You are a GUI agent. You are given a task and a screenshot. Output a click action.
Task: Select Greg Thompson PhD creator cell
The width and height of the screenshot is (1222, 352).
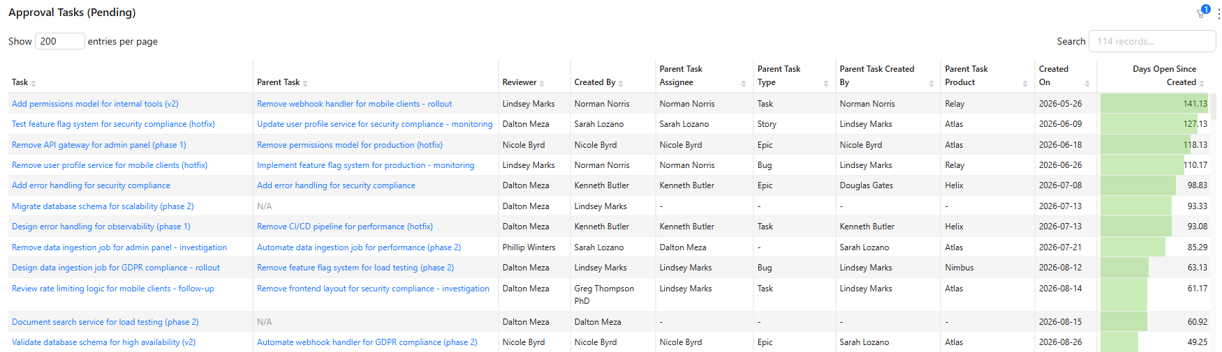[x=604, y=295]
